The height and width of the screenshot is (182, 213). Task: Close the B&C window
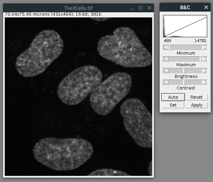[x=206, y=7]
